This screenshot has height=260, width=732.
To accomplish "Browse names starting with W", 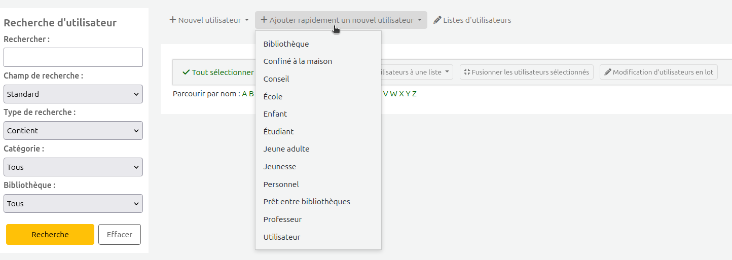I will [x=393, y=94].
